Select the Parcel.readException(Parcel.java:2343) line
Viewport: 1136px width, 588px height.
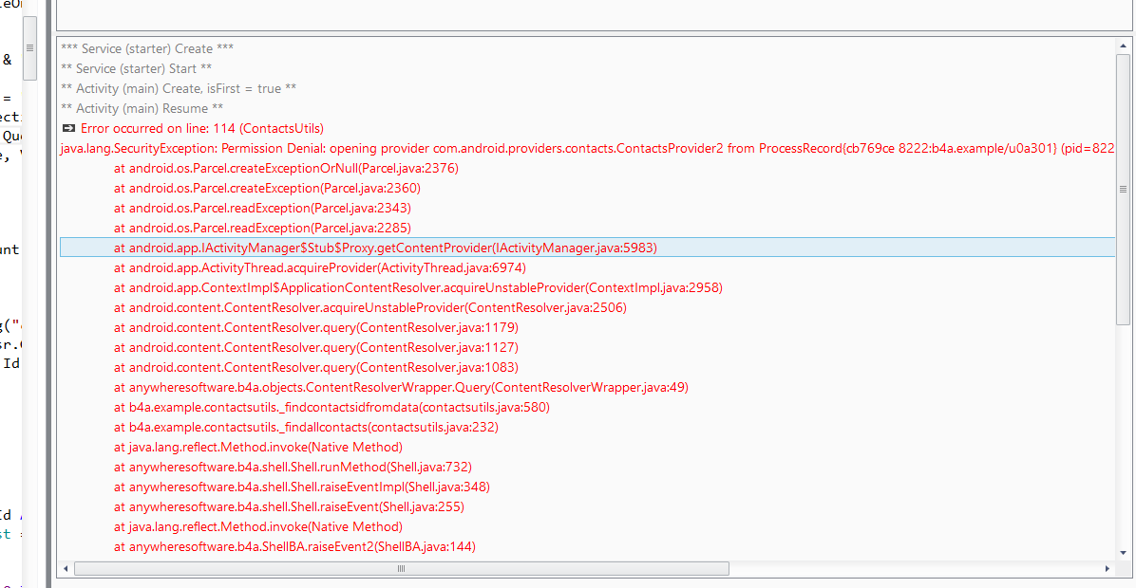click(x=262, y=208)
